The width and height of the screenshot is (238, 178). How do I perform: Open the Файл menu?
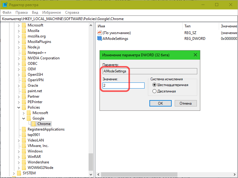coord(7,12)
